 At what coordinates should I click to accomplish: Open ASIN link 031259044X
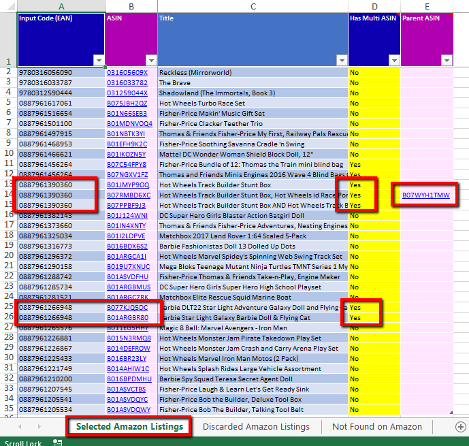pos(127,93)
